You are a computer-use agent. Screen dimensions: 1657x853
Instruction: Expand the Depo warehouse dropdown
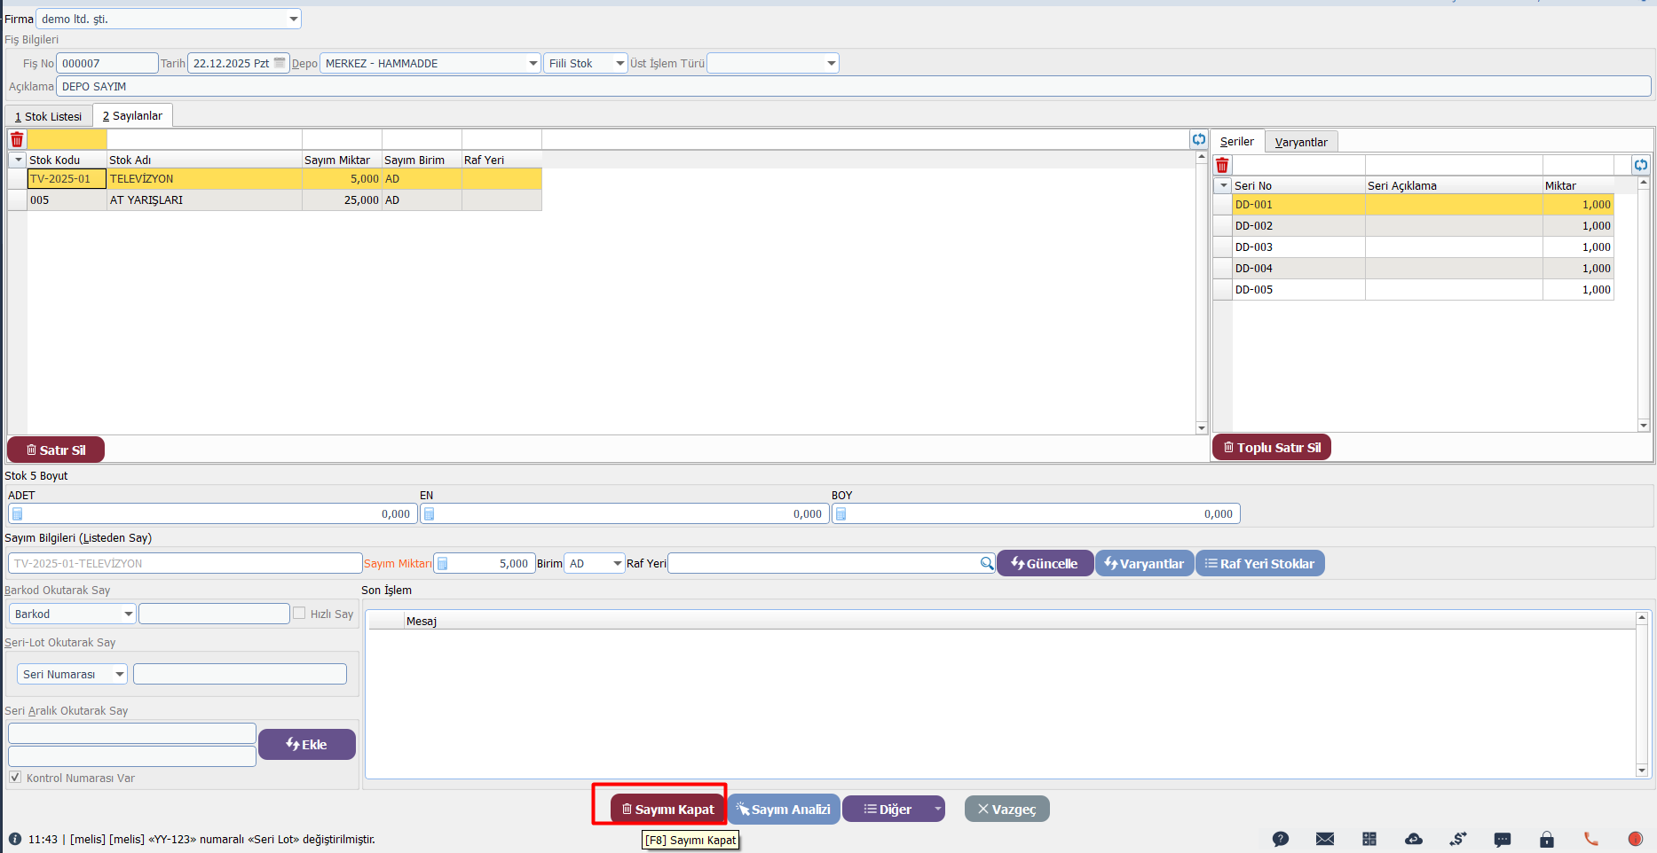pyautogui.click(x=533, y=64)
